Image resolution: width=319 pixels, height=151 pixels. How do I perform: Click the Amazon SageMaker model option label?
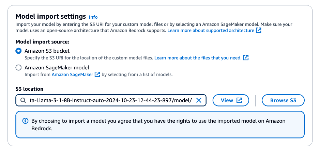tap(57, 68)
